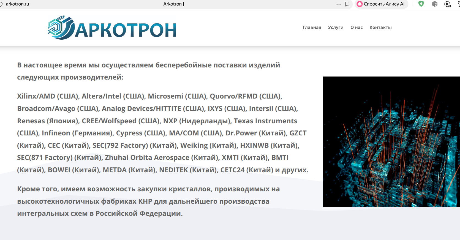The width and height of the screenshot is (460, 240).
Task: Click the partially visible icon at toolbar edge
Action: pos(458,4)
